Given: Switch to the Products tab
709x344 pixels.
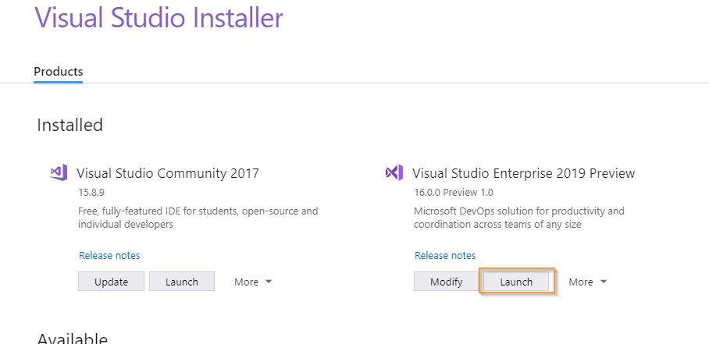Looking at the screenshot, I should (x=59, y=72).
